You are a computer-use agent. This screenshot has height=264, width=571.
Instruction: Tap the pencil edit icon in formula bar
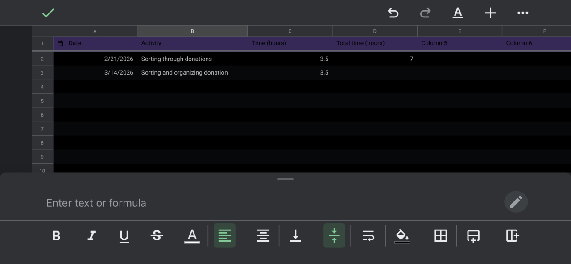coord(516,202)
